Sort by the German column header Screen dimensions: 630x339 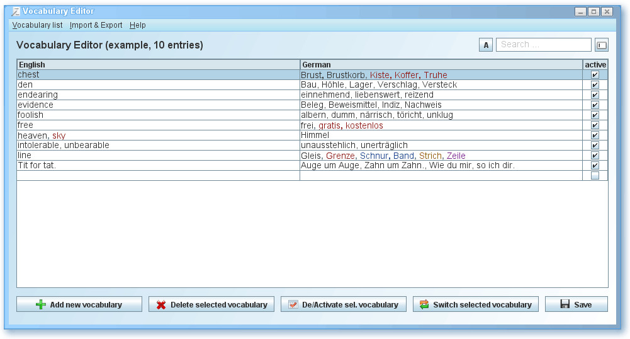point(441,64)
